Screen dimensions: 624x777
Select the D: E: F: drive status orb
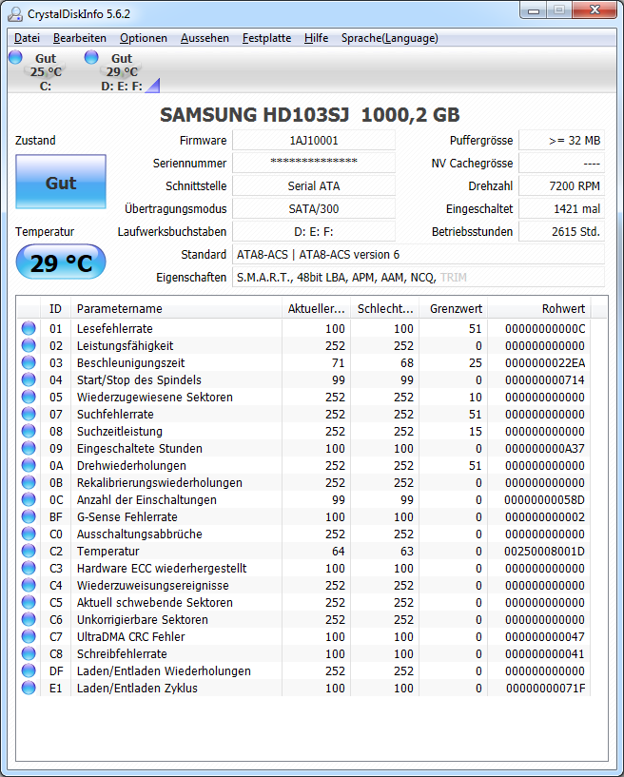[x=91, y=57]
